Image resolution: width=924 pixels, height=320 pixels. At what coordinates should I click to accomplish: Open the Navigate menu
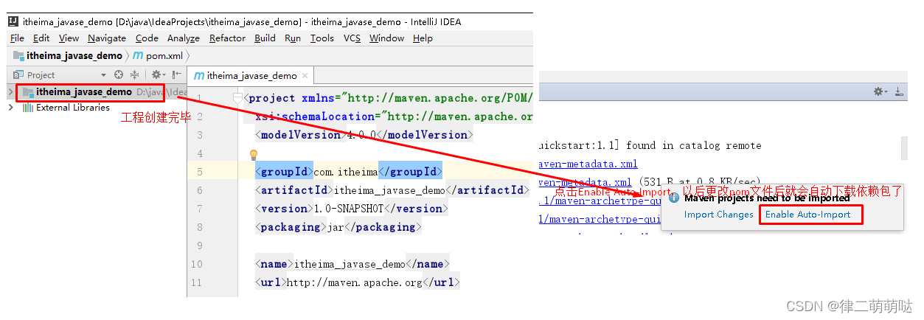click(x=107, y=38)
